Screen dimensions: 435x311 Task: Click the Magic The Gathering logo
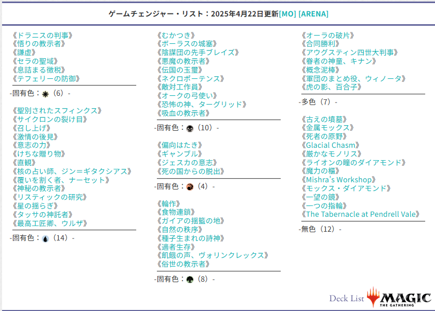[x=399, y=298]
